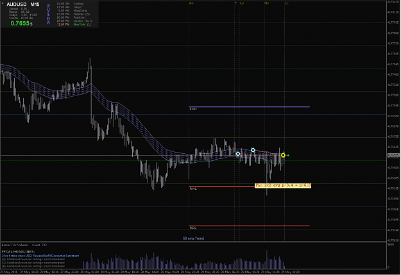Select the Sydney session time row
This screenshot has width=401, height=275.
[70, 4]
